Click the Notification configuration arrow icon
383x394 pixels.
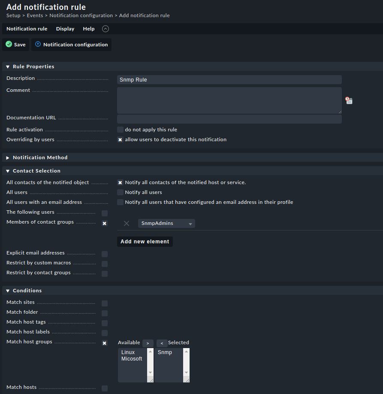click(x=38, y=44)
